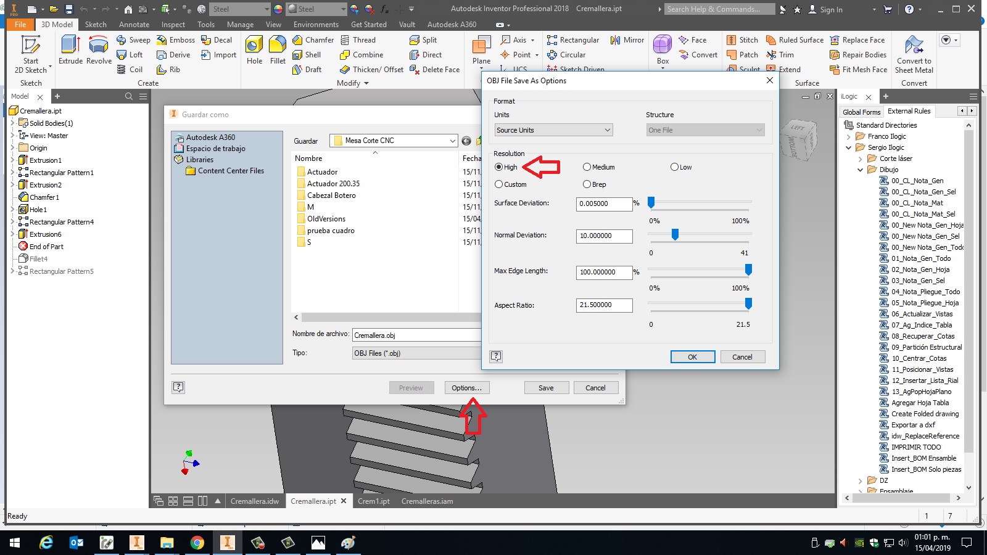The width and height of the screenshot is (987, 555).
Task: Open the File menu
Action: click(x=20, y=25)
